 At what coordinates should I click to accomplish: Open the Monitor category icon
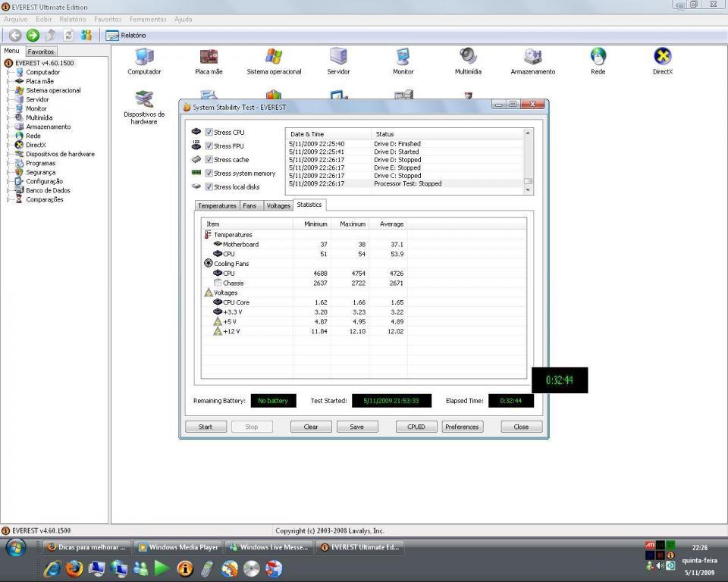click(x=403, y=61)
